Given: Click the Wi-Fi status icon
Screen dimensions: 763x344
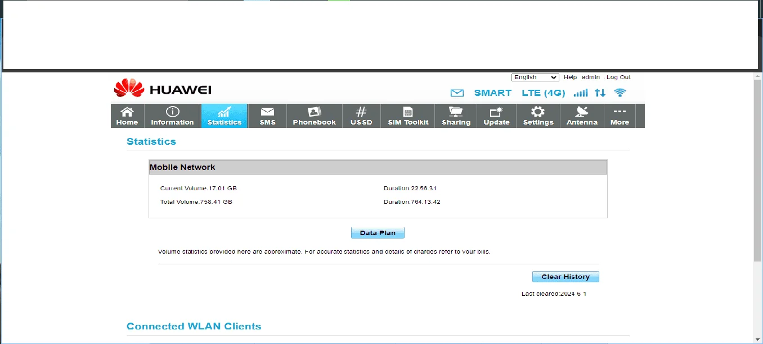Looking at the screenshot, I should pyautogui.click(x=620, y=93).
